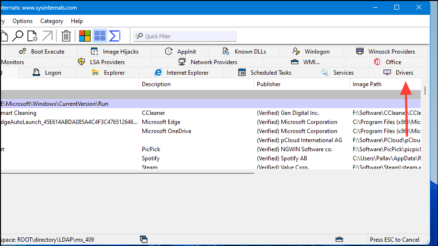Click the MicrosoftEdgeAutoLaunch entry name
The width and height of the screenshot is (438, 246).
point(69,122)
